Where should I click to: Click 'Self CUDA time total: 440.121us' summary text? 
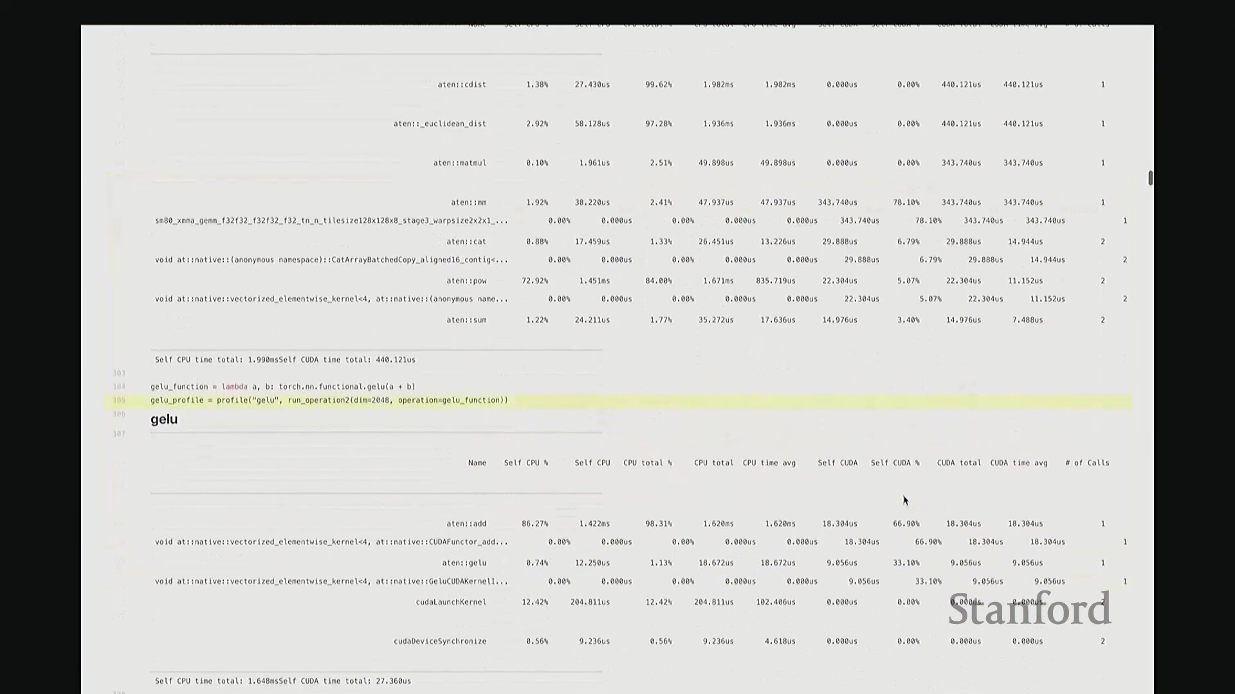(x=347, y=360)
